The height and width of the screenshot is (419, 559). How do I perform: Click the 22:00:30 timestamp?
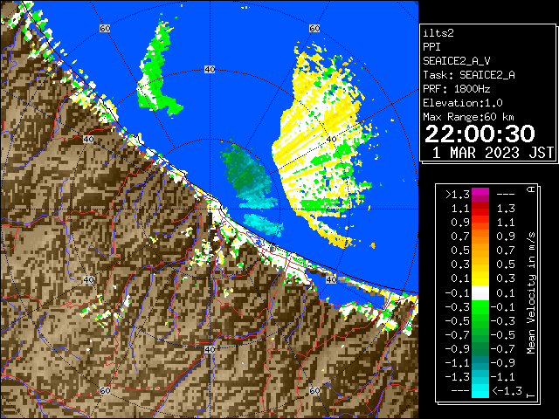click(x=480, y=134)
